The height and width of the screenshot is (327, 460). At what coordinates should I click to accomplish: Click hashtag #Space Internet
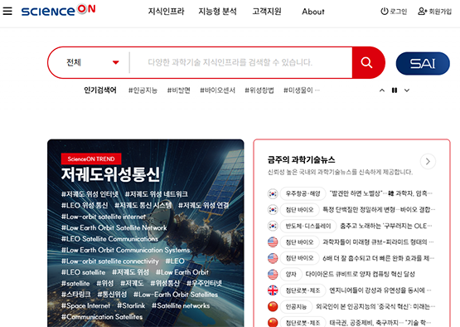85,305
